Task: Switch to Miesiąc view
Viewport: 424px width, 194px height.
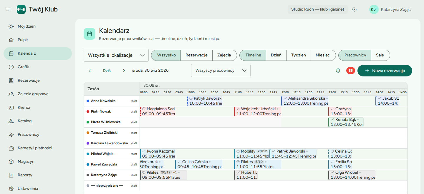Action: pyautogui.click(x=323, y=55)
